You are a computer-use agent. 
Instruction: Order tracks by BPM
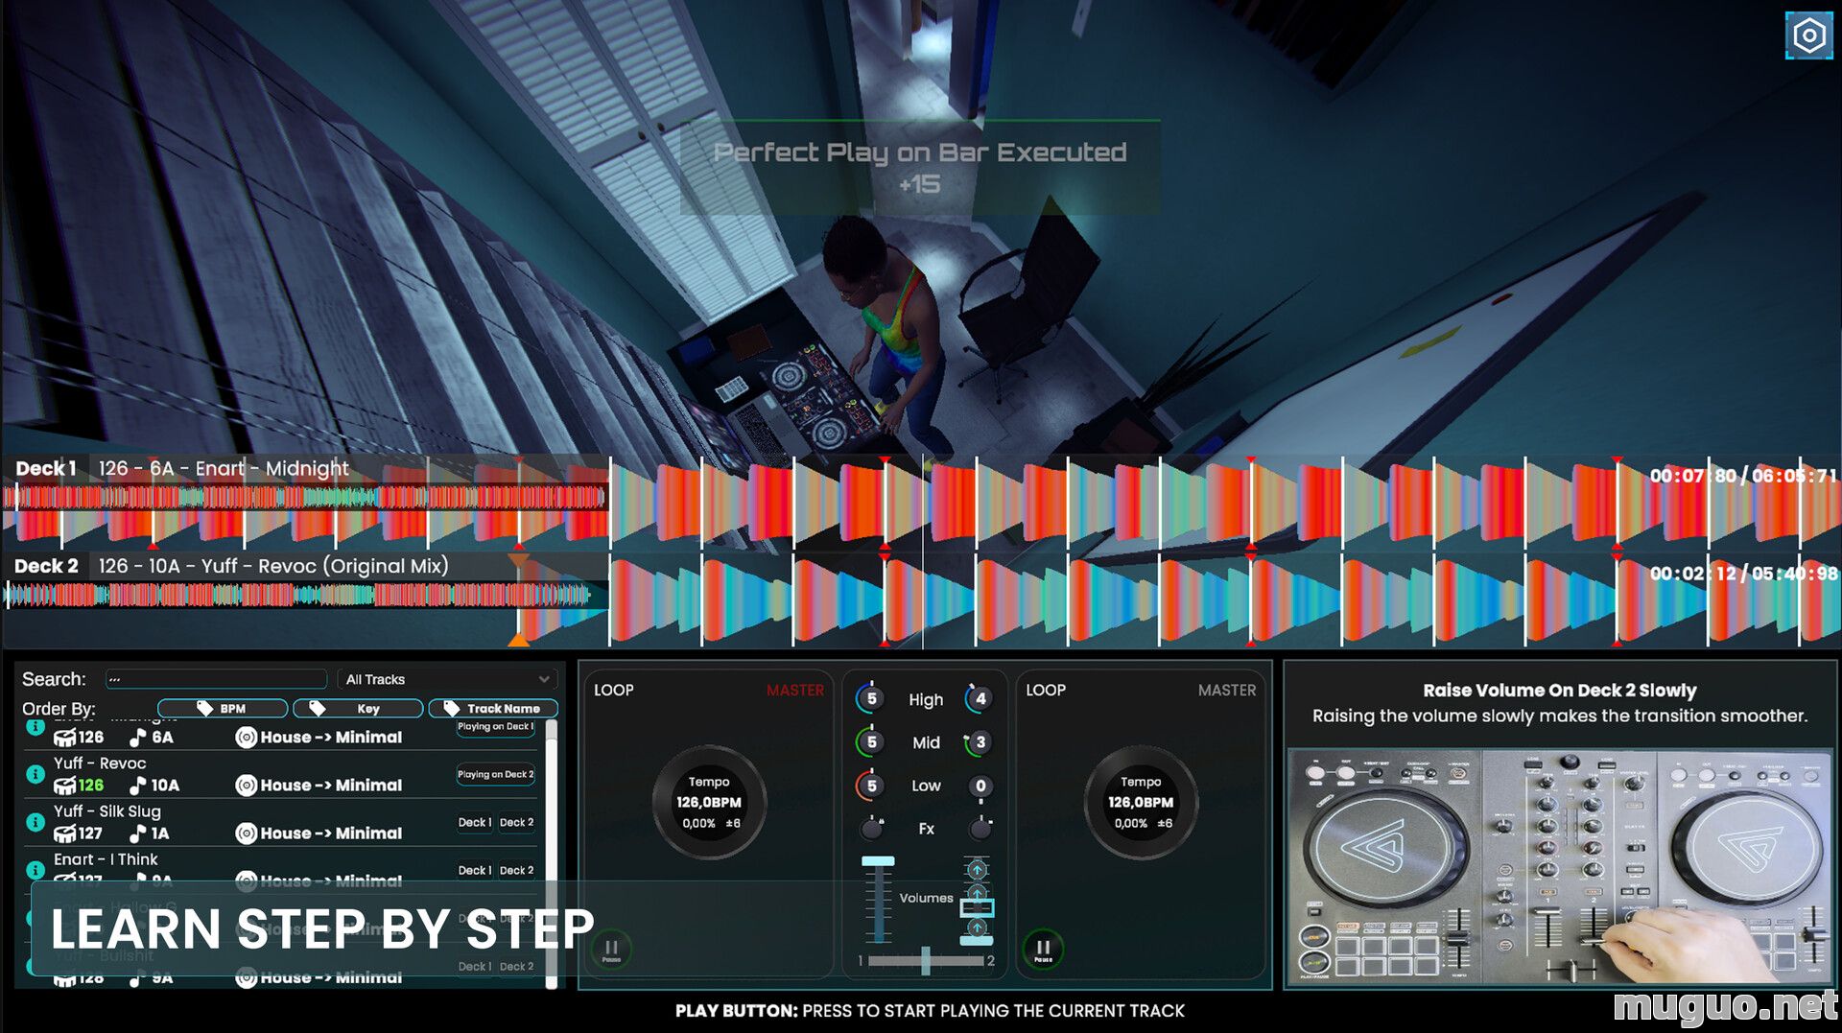click(x=223, y=708)
